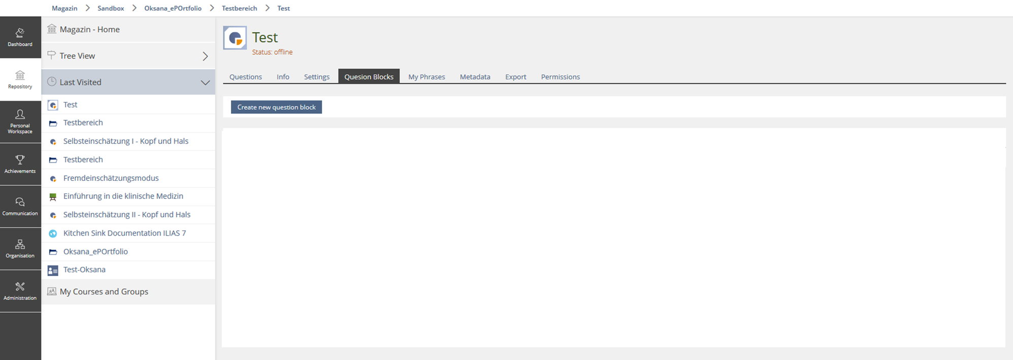Click the survey icon next to Test entry

(53, 105)
